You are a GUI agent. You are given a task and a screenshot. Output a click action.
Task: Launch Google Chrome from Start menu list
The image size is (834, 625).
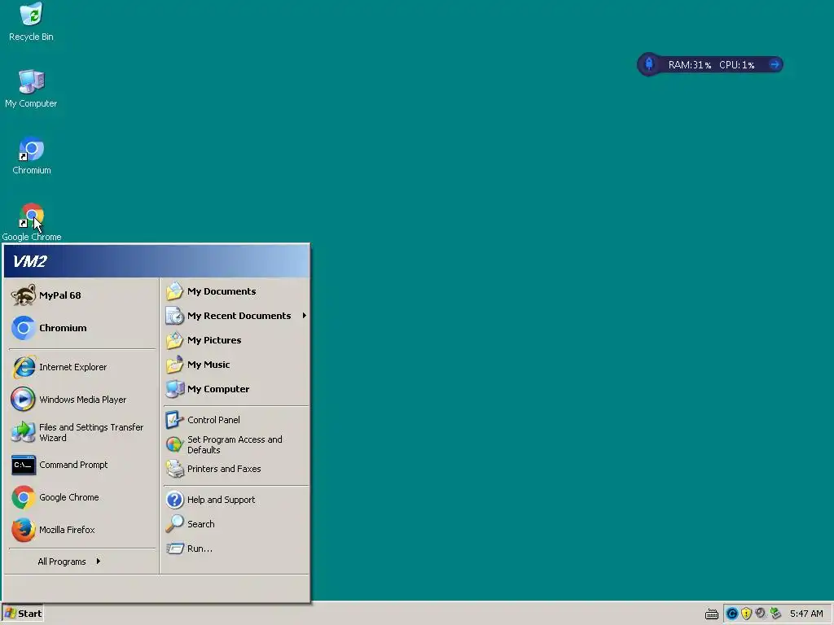pos(81,497)
